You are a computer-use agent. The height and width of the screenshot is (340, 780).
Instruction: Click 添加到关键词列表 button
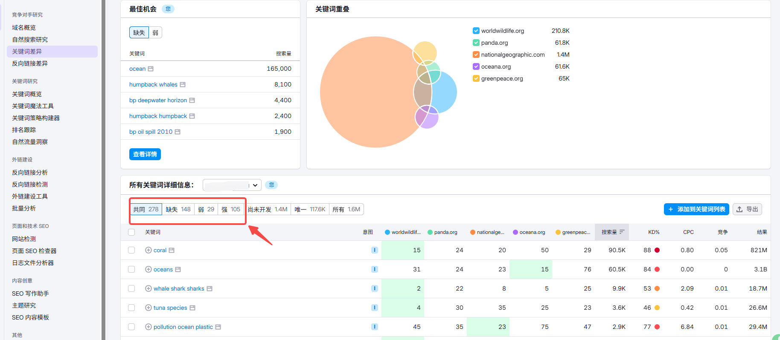[696, 209]
